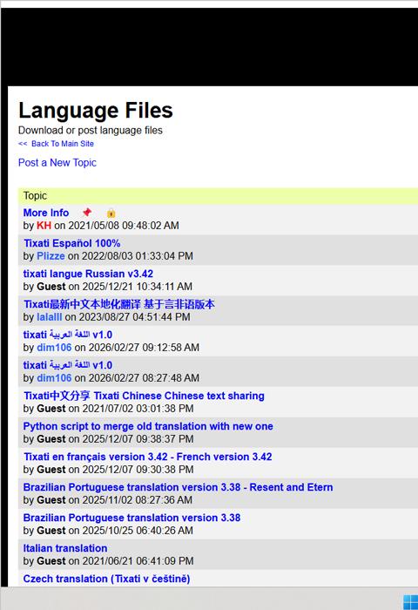
Task: Click date '2025/12/07 09:30:38 PM'
Action: [x=138, y=470]
